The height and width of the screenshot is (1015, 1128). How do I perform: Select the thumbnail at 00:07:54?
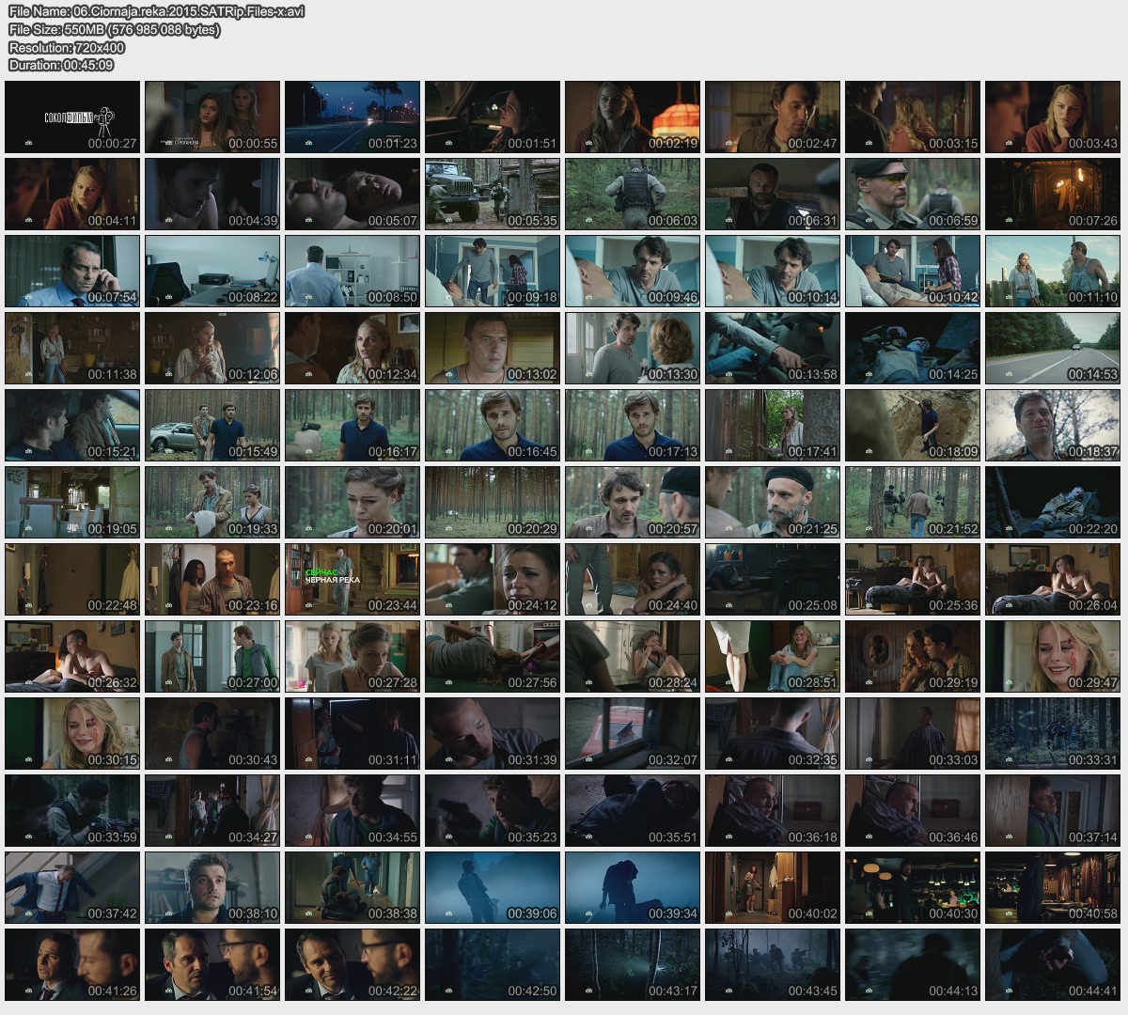point(72,271)
